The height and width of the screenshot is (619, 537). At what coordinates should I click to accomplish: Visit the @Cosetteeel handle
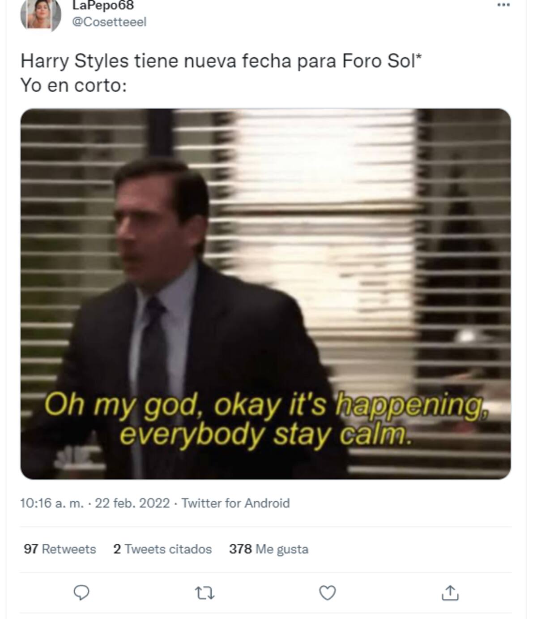109,22
